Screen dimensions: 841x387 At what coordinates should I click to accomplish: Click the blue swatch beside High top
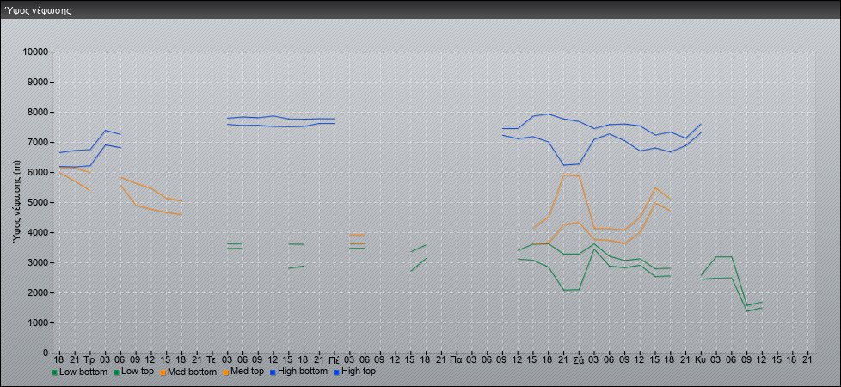(x=336, y=372)
